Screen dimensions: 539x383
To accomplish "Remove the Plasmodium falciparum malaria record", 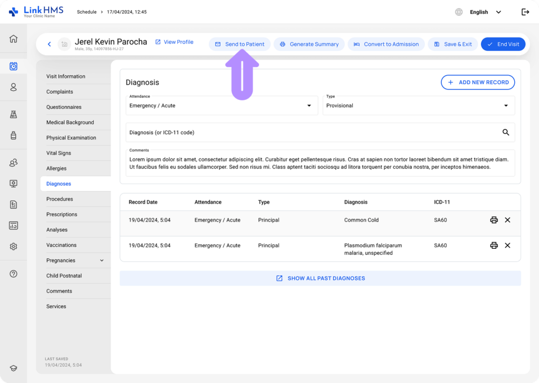I will [x=507, y=246].
